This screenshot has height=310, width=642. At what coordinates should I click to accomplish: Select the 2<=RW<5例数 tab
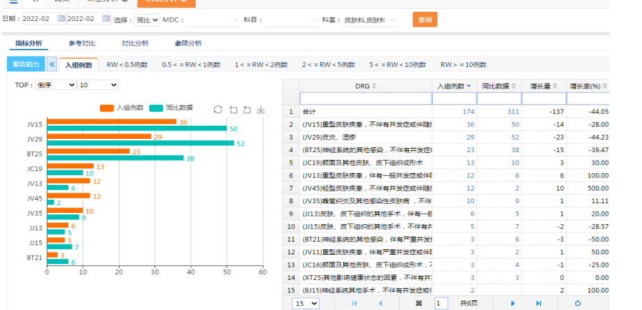click(329, 65)
